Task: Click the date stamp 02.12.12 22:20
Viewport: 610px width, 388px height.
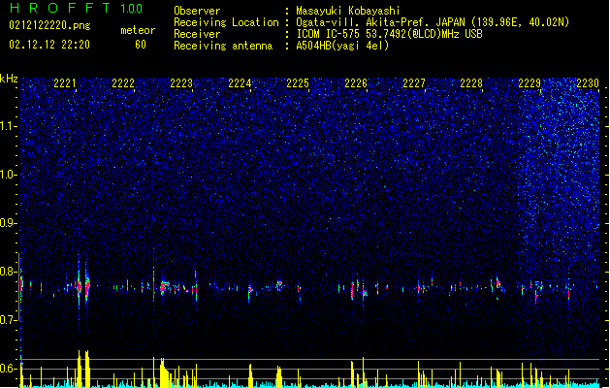Action: [x=49, y=45]
